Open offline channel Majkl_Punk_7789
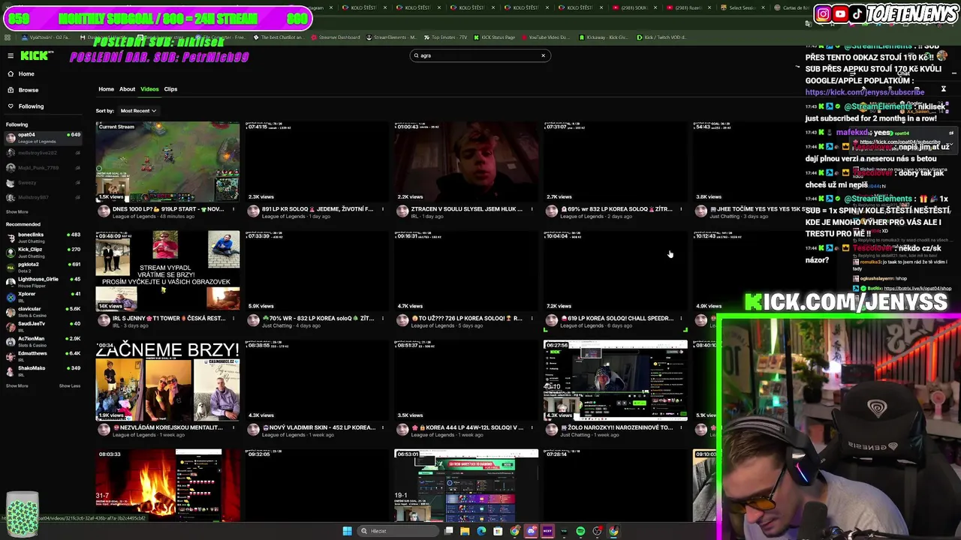 [x=43, y=168]
